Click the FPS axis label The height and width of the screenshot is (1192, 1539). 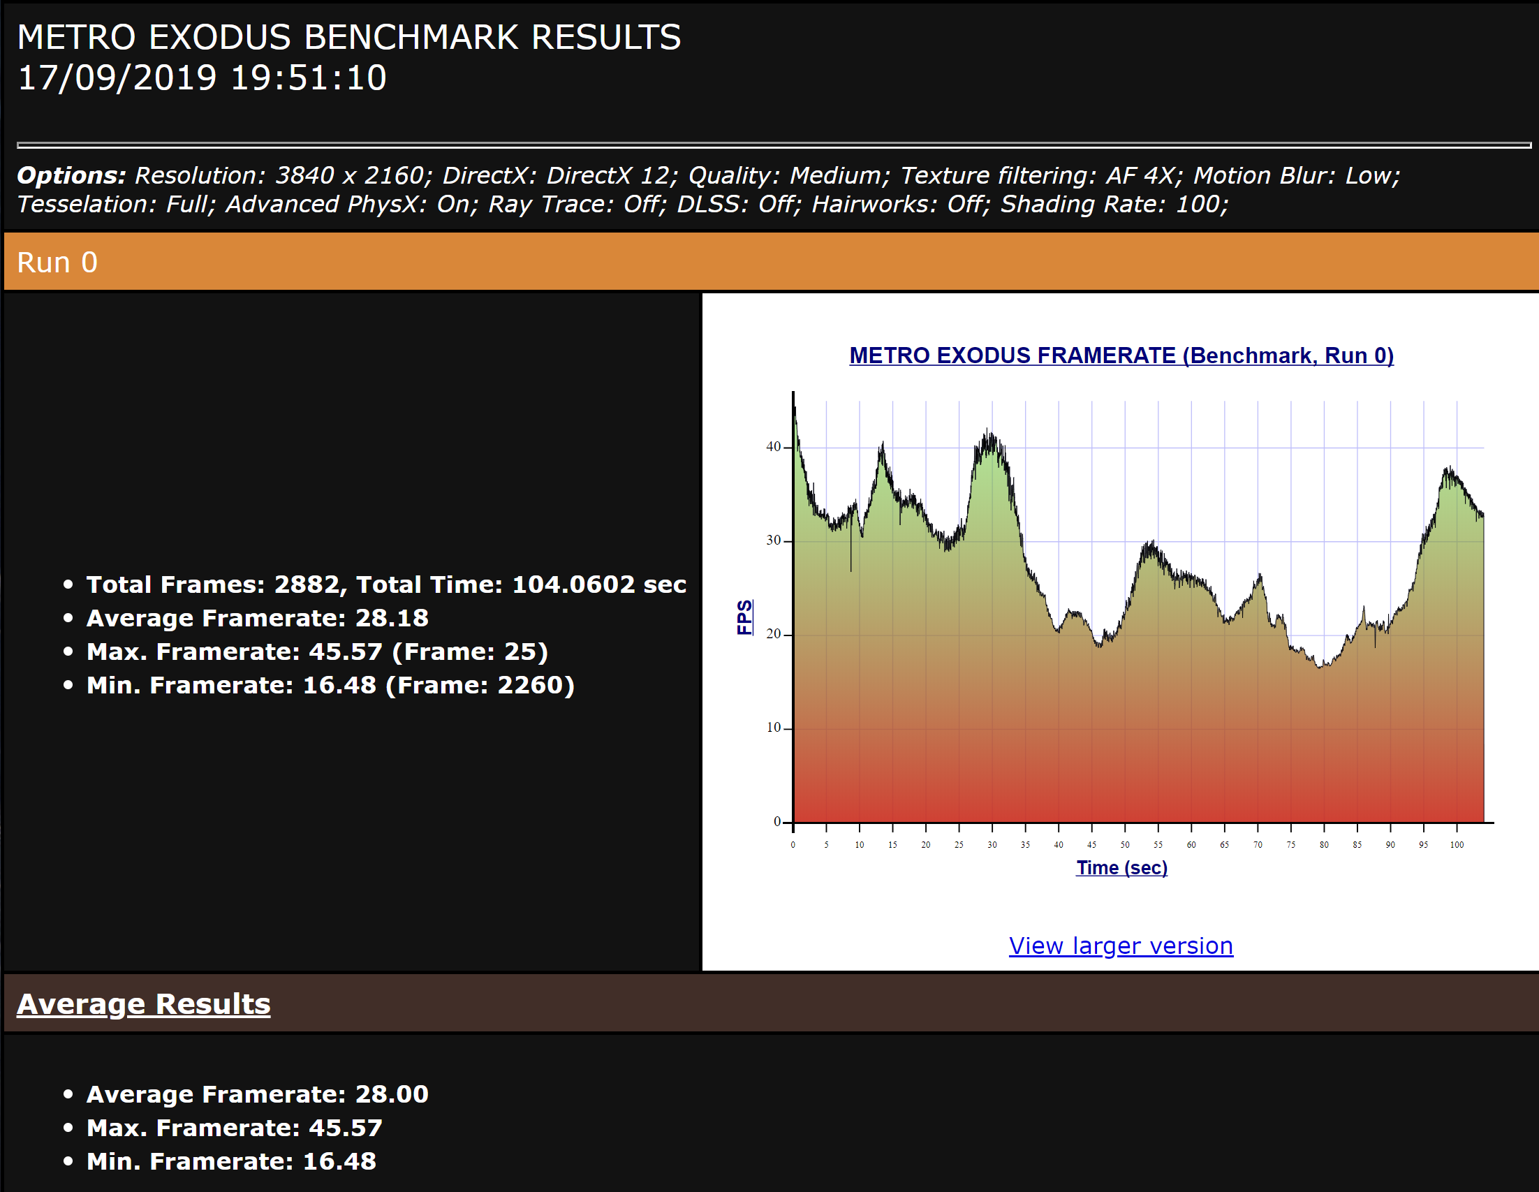744,617
